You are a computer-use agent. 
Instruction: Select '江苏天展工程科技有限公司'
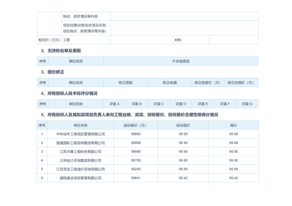click(81, 151)
